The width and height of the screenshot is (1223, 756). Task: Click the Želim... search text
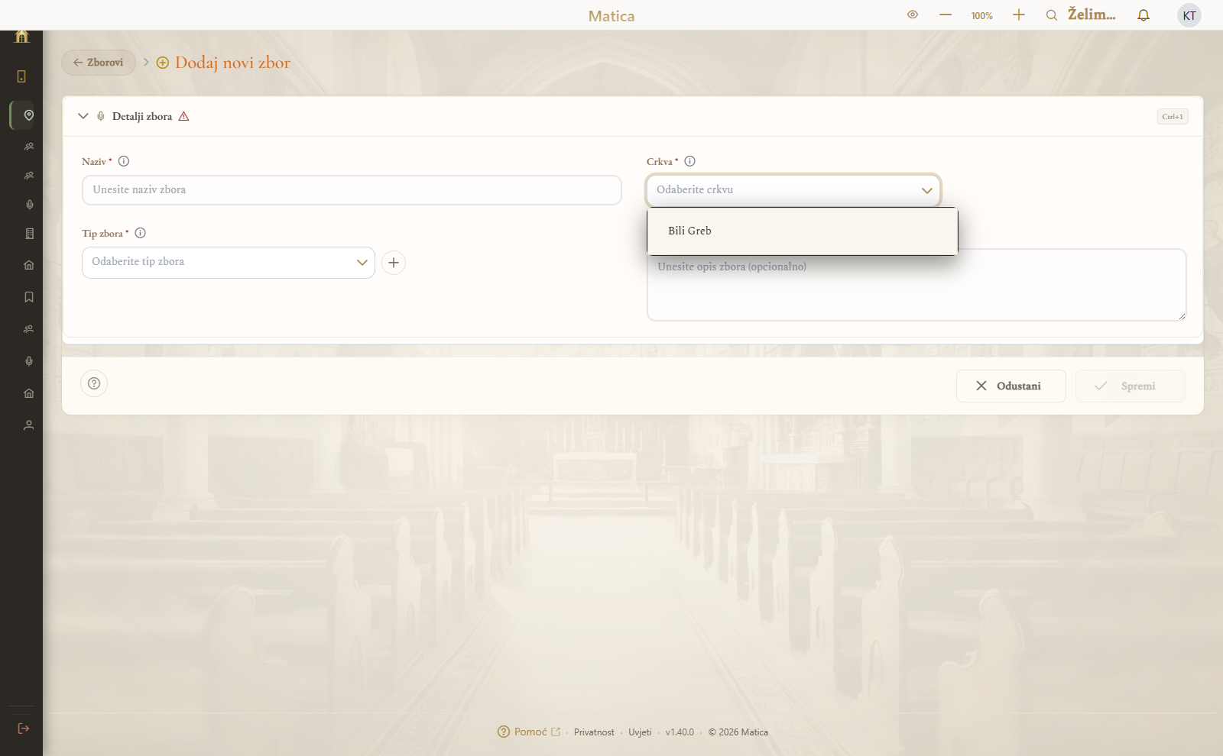pyautogui.click(x=1092, y=15)
